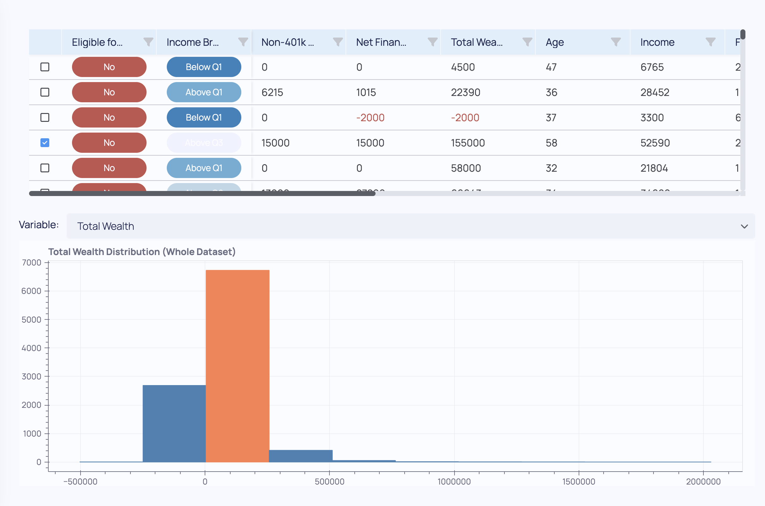Click Above Q1 badge in income 21804 row
765x506 pixels.
pos(204,168)
